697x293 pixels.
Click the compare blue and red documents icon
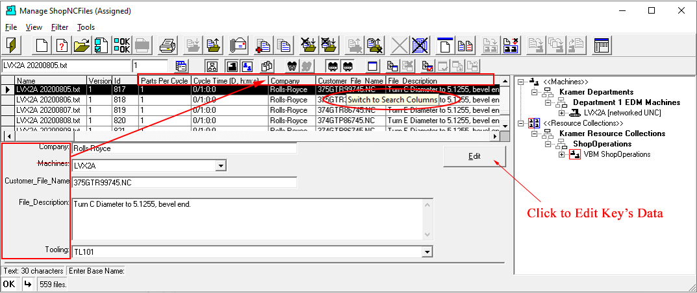[465, 45]
